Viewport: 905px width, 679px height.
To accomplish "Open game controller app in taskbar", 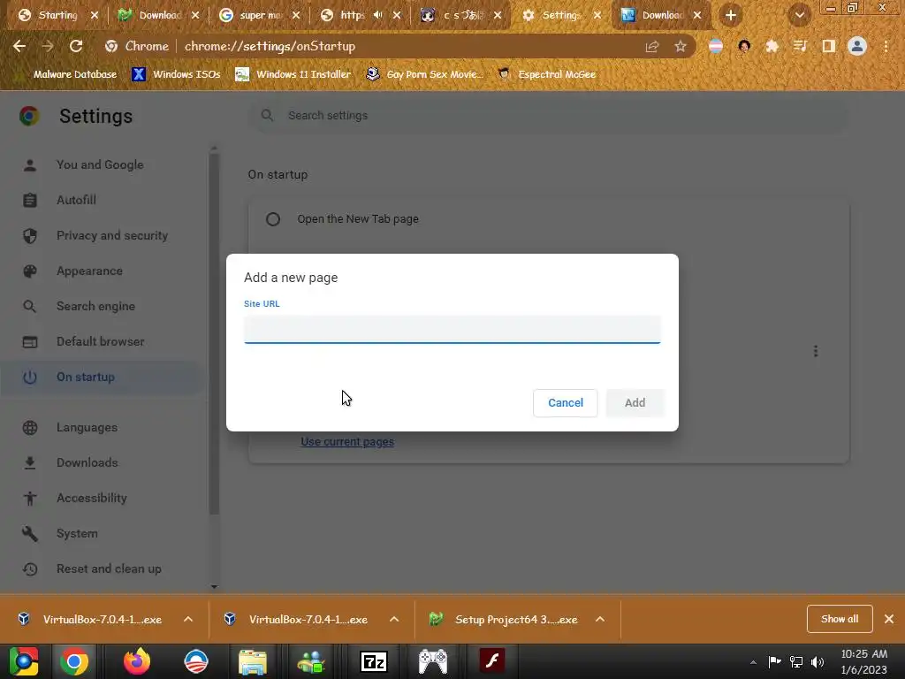I will pos(433,661).
